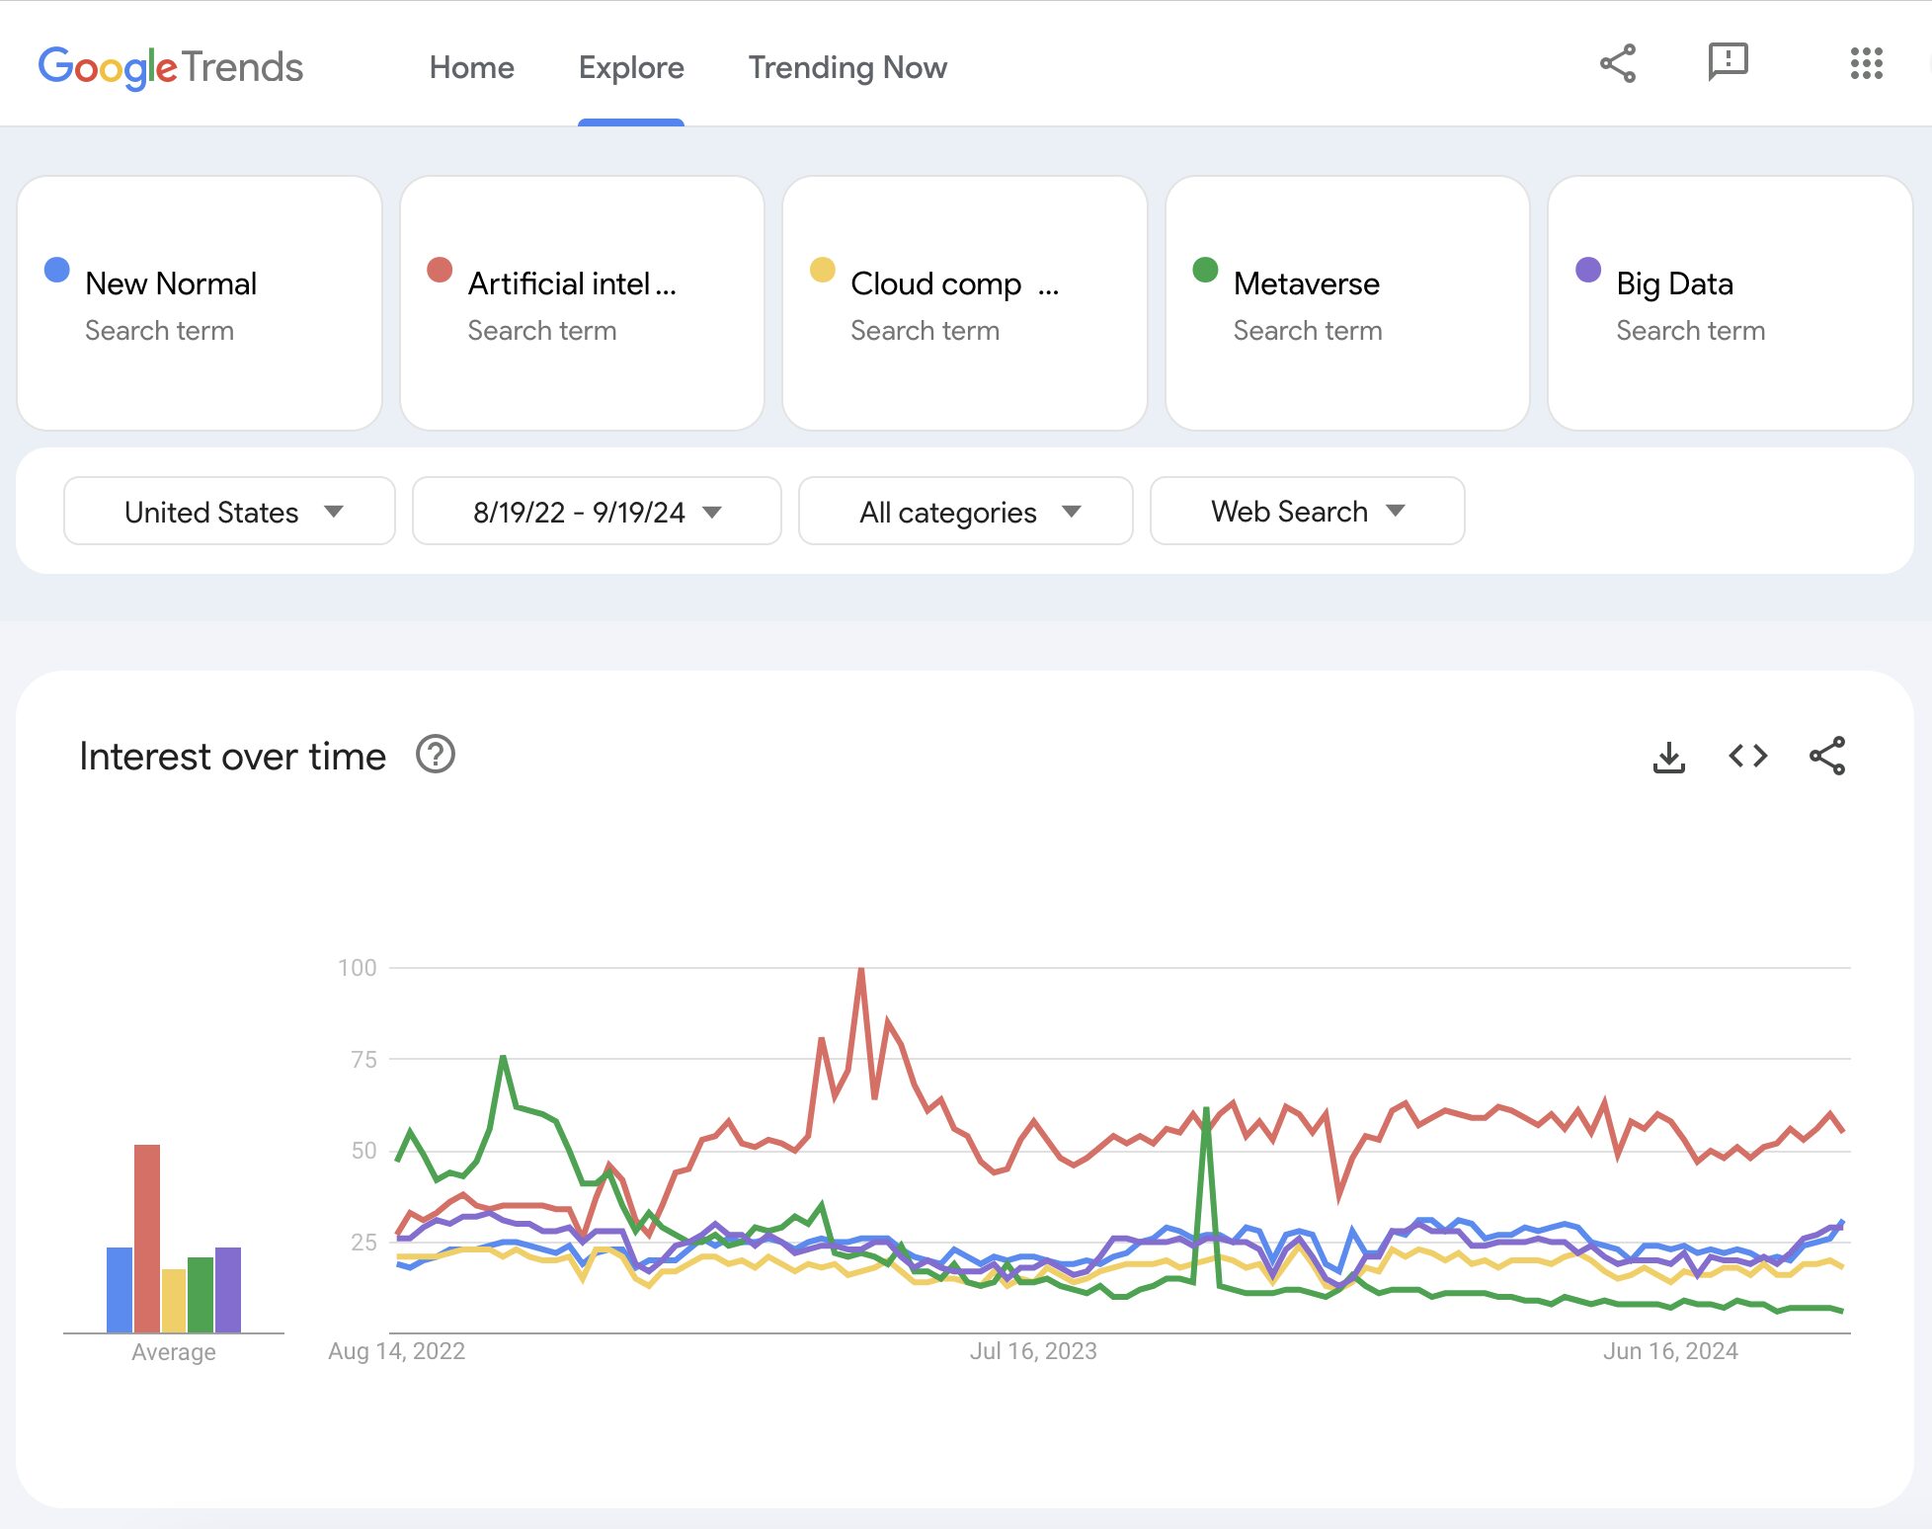Open the Google apps grid
1932x1529 pixels.
pyautogui.click(x=1866, y=64)
